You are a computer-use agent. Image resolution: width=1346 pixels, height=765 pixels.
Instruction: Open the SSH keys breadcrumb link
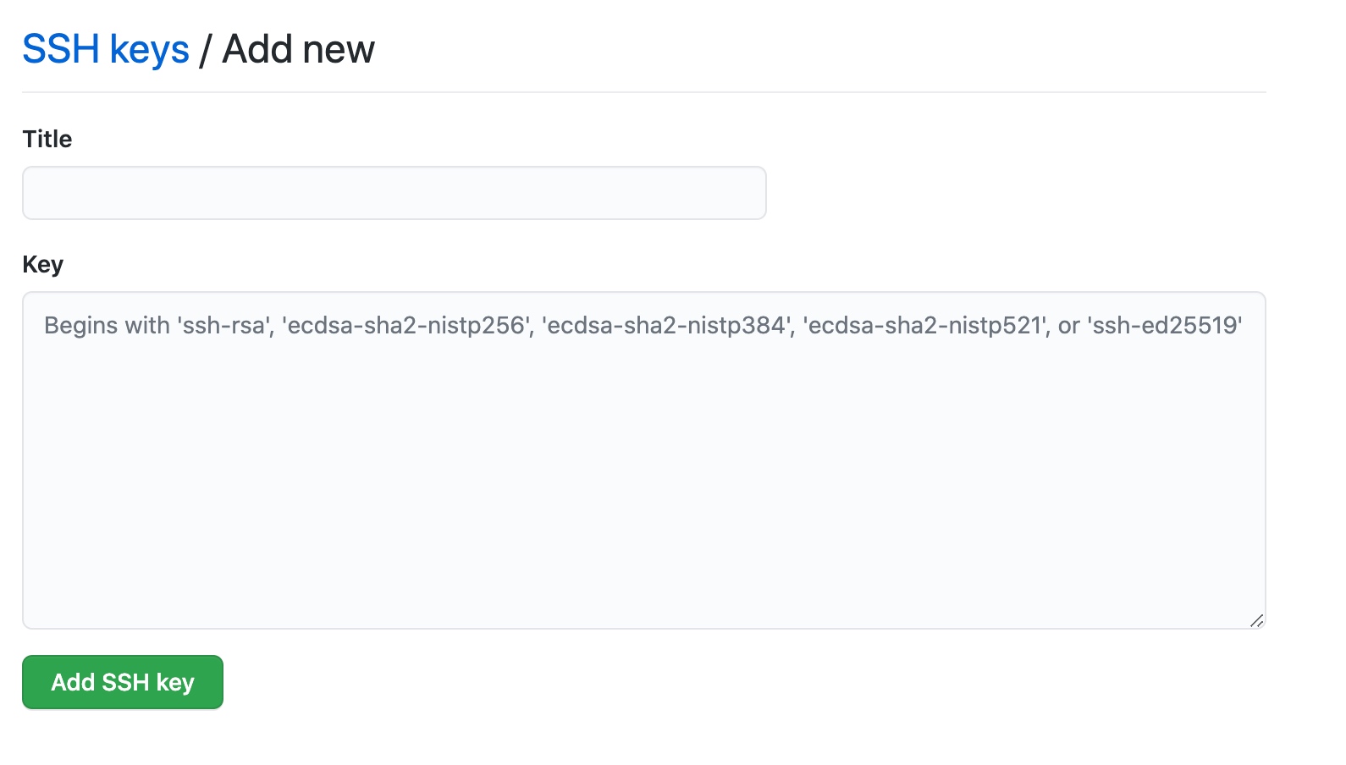point(105,49)
